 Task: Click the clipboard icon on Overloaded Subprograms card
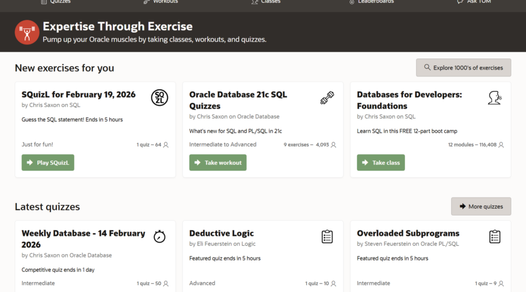pyautogui.click(x=494, y=237)
